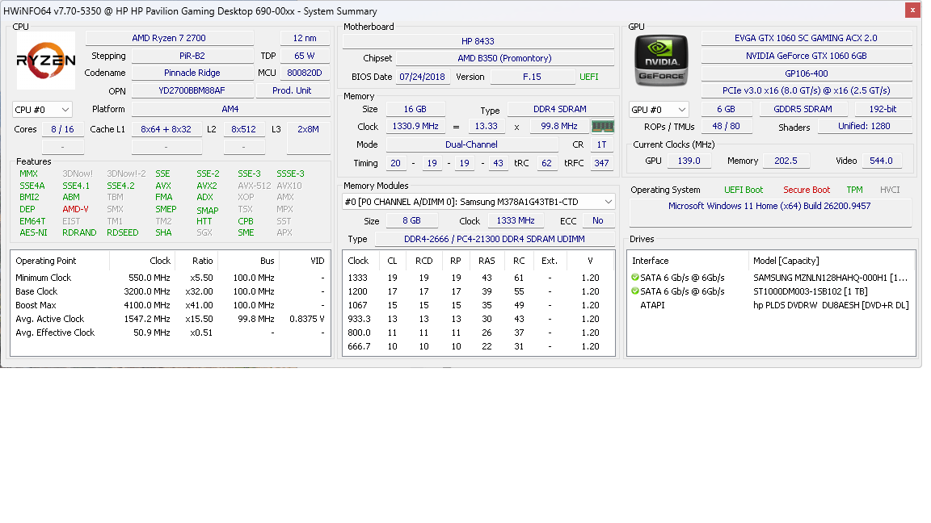Click the 192-bit bus width value

(883, 109)
